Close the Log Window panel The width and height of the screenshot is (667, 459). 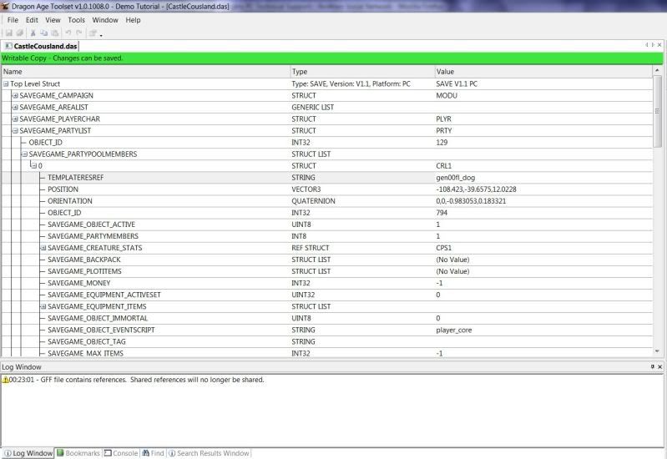pos(659,366)
